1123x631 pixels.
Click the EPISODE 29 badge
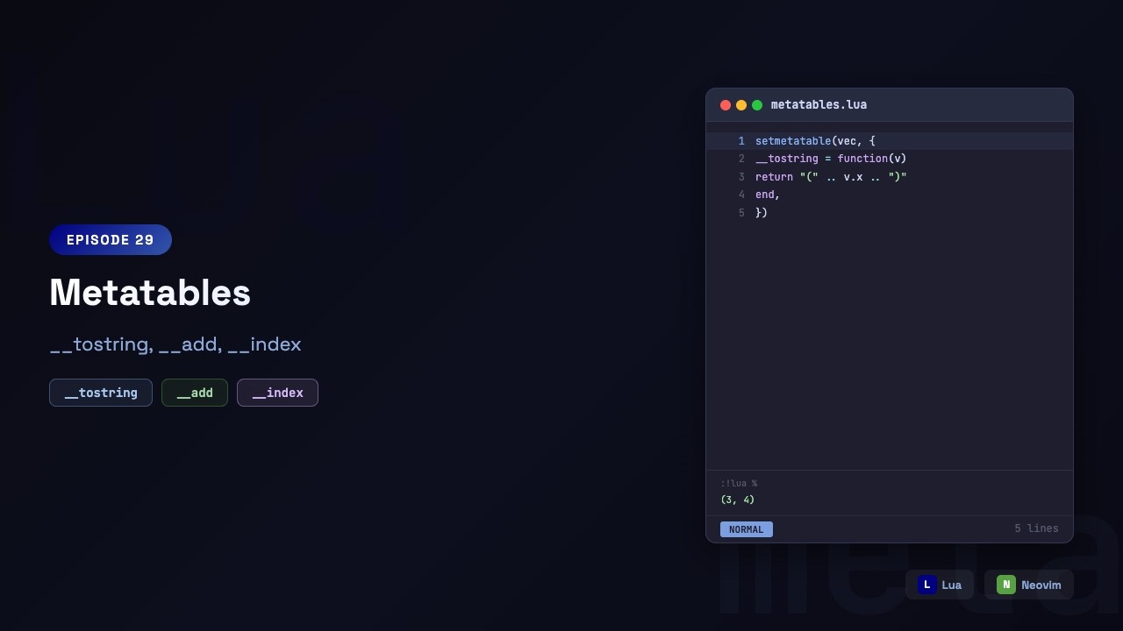[111, 240]
